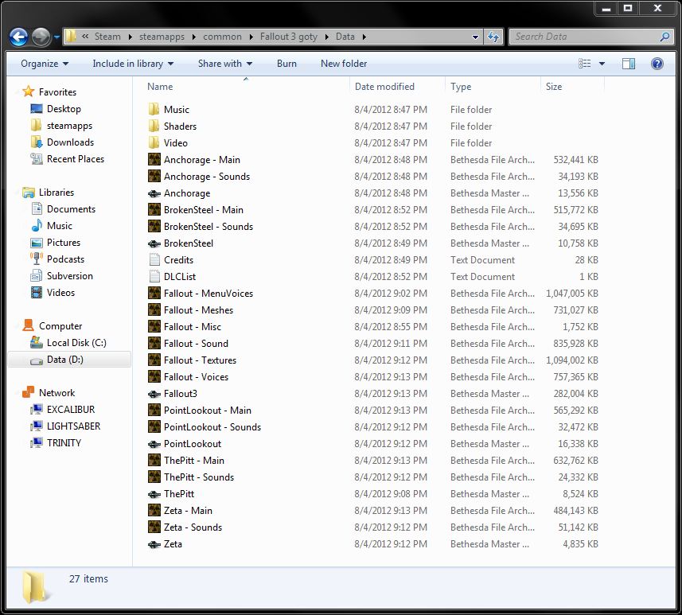Select the Zeta master file icon
Viewport: 682px width, 615px height.
point(154,543)
